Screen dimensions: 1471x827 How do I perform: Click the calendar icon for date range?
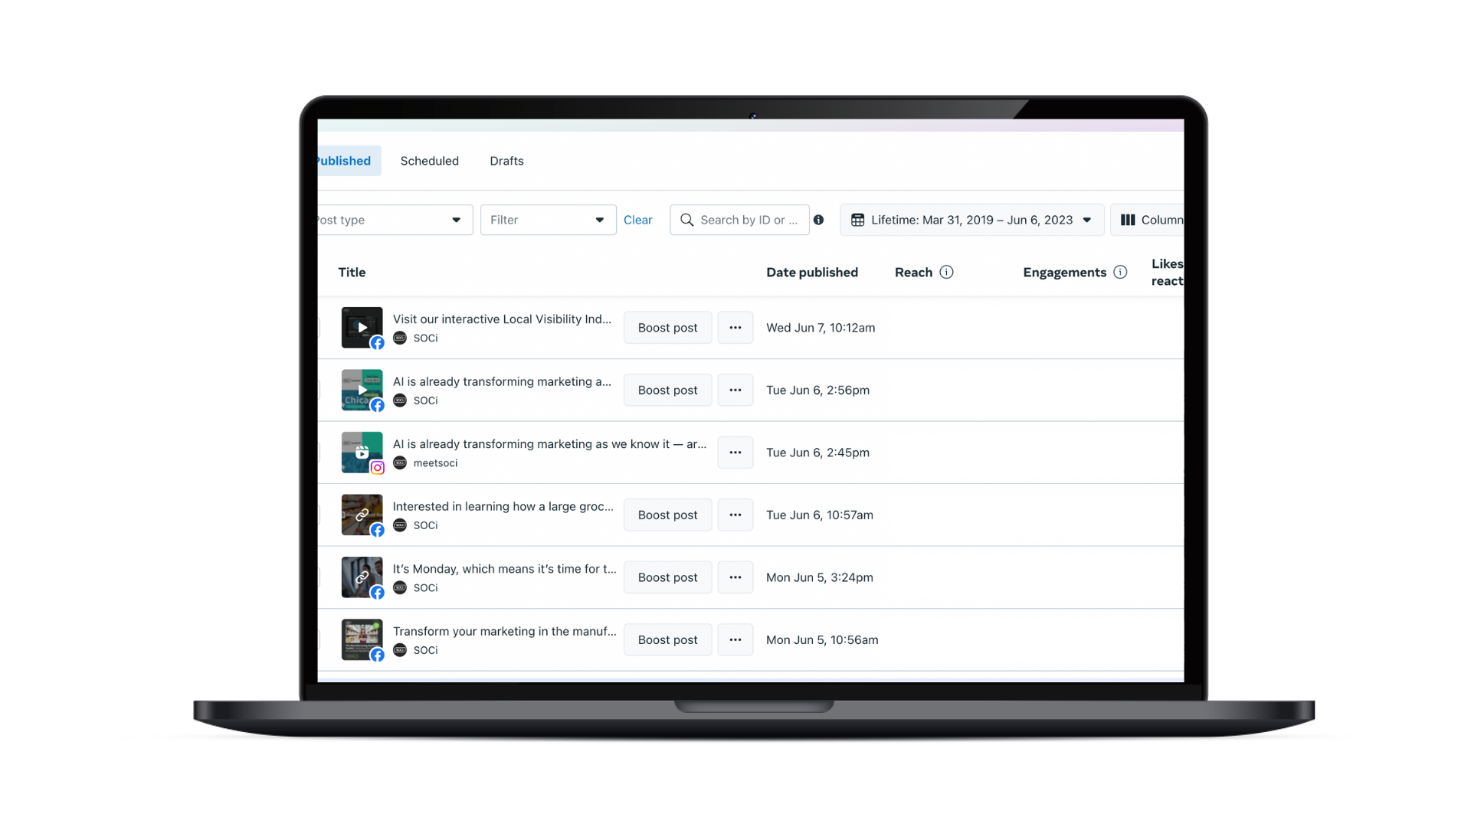coord(857,220)
